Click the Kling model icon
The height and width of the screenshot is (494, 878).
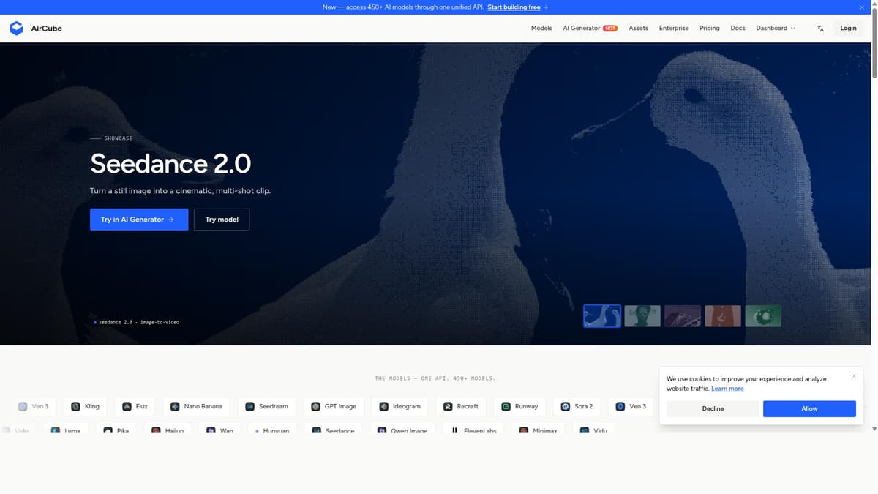pos(76,406)
